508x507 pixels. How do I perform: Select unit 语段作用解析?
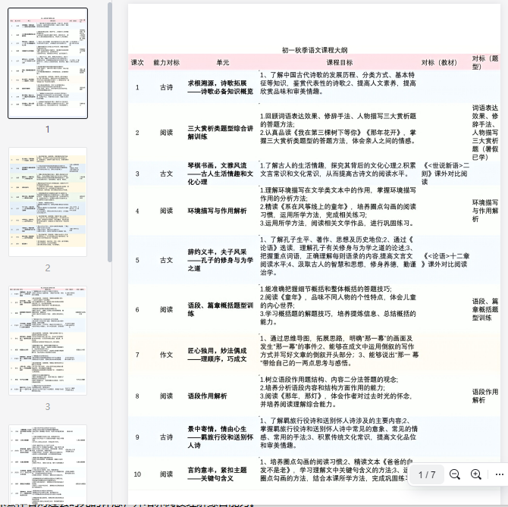(x=207, y=396)
